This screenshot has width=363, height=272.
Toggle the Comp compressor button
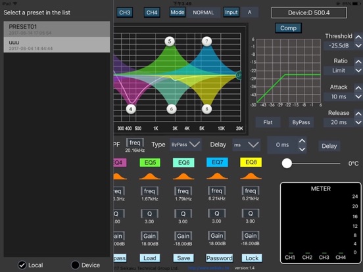(288, 28)
